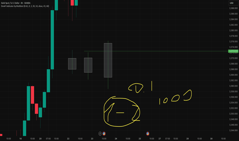Click date 22 on the time axis

click(68, 138)
